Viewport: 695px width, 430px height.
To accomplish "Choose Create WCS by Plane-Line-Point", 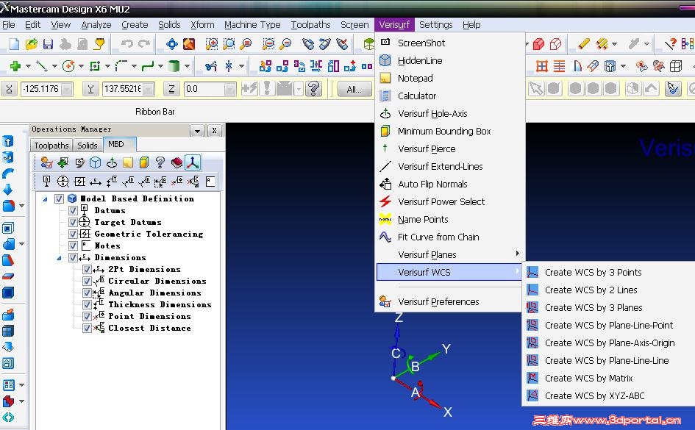I will [609, 325].
